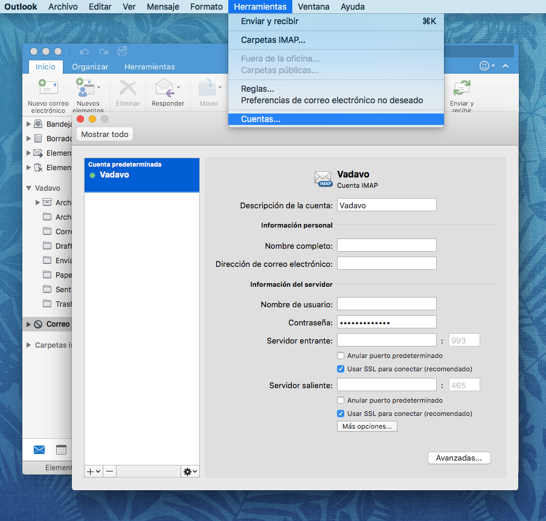Click the Bandeja inbox tray icon
Image resolution: width=546 pixels, height=521 pixels.
38,124
